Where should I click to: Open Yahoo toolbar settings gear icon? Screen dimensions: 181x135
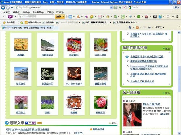click(x=177, y=17)
